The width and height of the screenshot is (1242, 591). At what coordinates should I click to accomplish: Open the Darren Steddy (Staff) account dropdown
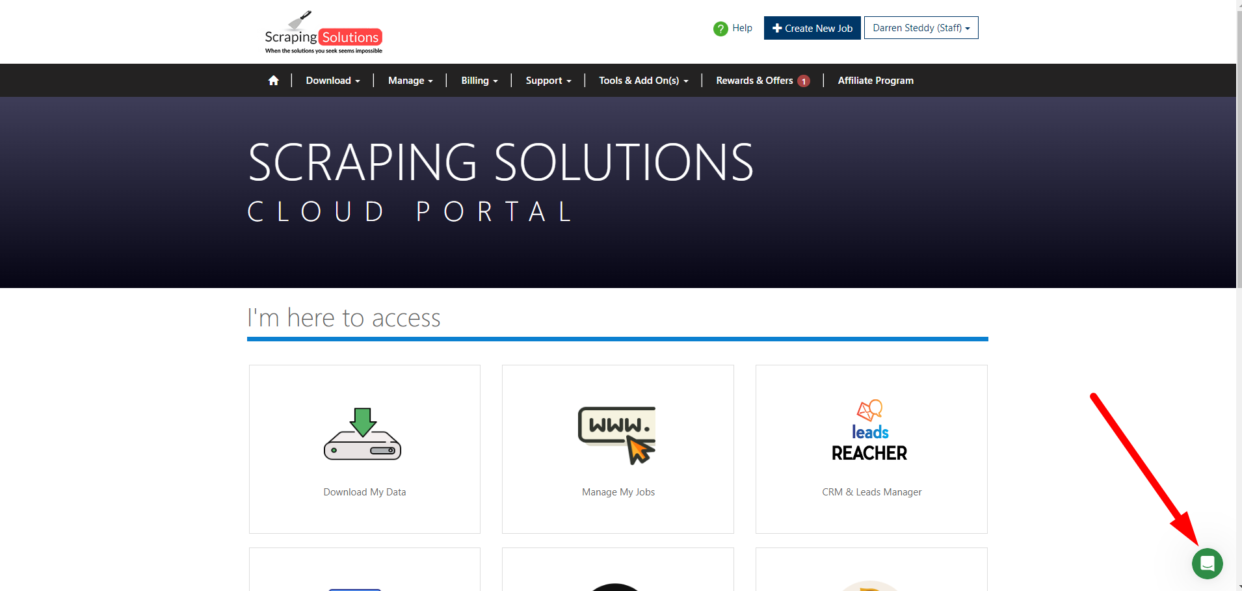coord(921,28)
